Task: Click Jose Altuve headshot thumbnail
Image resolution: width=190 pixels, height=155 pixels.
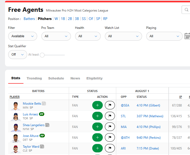Action: tap(16, 138)
